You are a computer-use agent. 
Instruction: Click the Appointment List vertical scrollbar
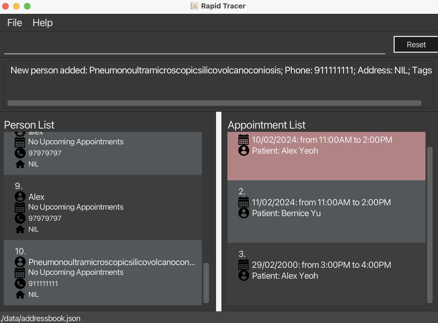(x=430, y=225)
